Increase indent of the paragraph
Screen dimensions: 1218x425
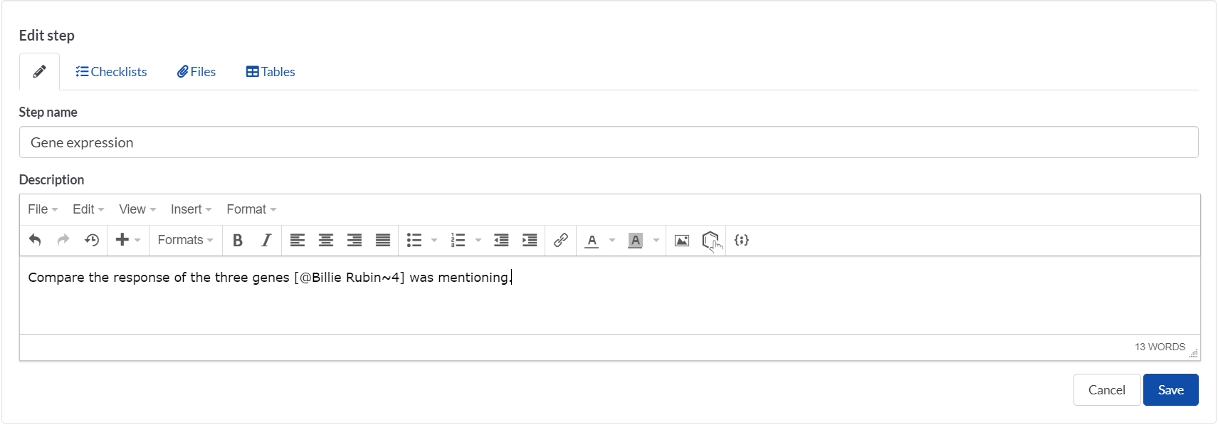point(530,241)
